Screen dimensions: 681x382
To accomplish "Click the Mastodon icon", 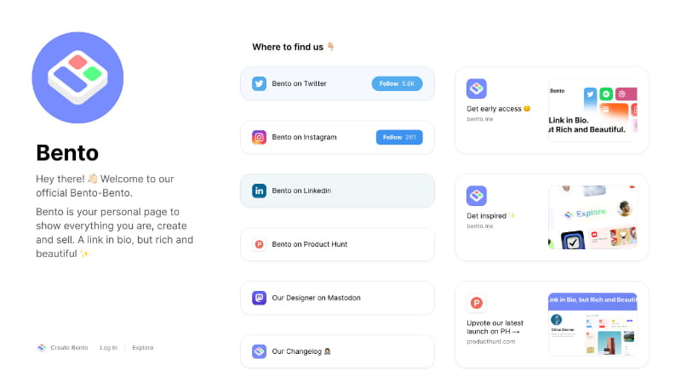I will (260, 298).
